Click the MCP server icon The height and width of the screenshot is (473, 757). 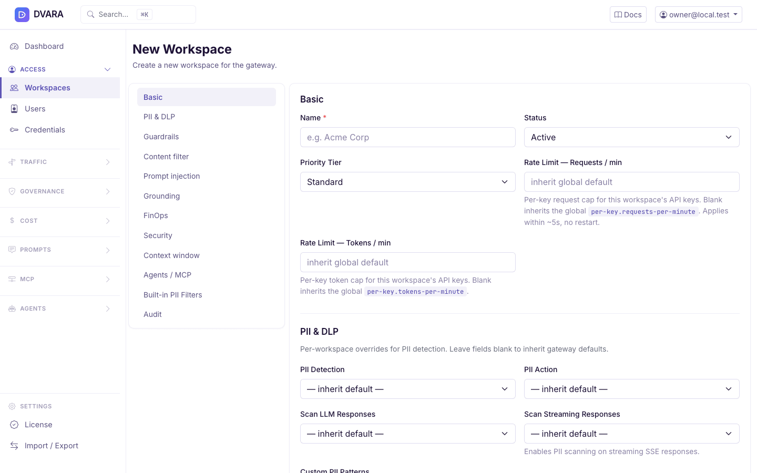(12, 279)
